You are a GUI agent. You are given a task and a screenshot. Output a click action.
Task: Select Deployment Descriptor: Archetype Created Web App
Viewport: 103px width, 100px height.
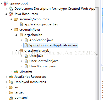[x=55, y=9]
